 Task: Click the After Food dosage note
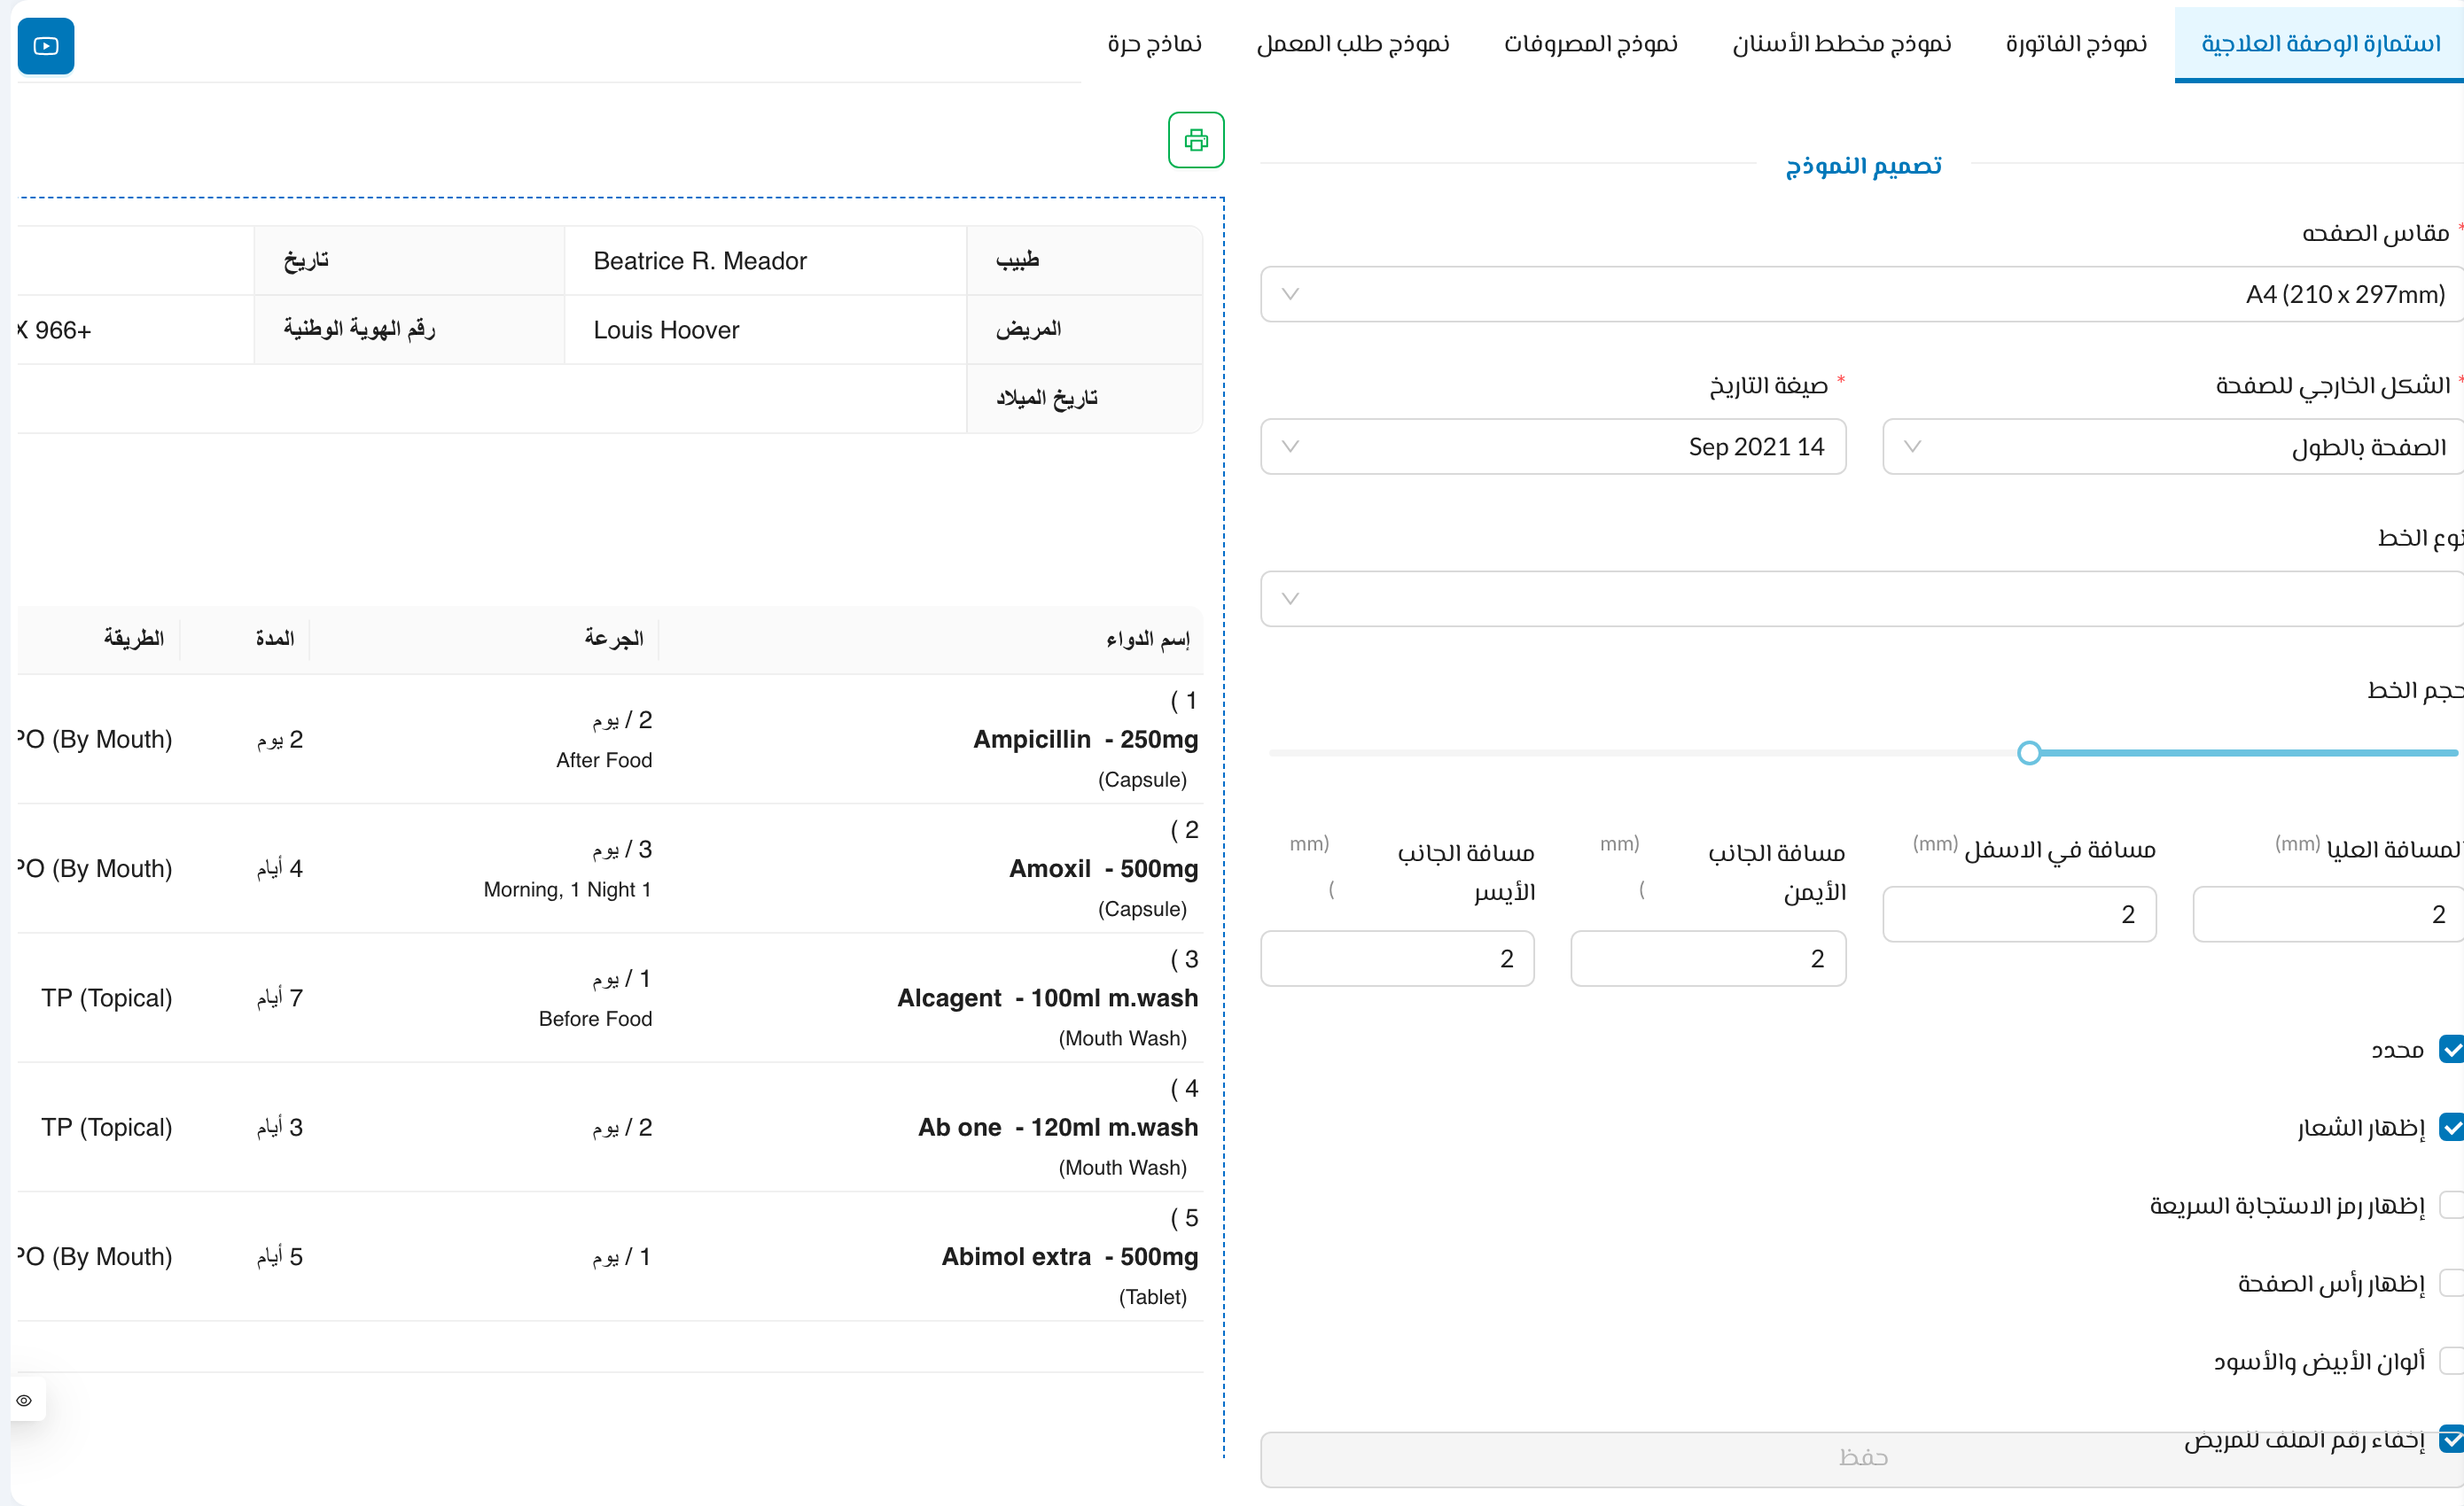pos(604,760)
